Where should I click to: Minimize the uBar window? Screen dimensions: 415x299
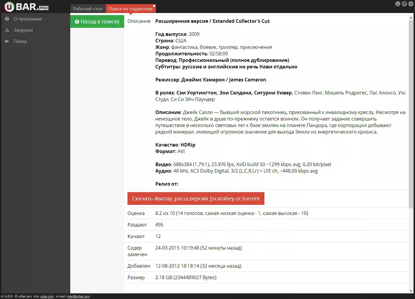tap(398, 4)
